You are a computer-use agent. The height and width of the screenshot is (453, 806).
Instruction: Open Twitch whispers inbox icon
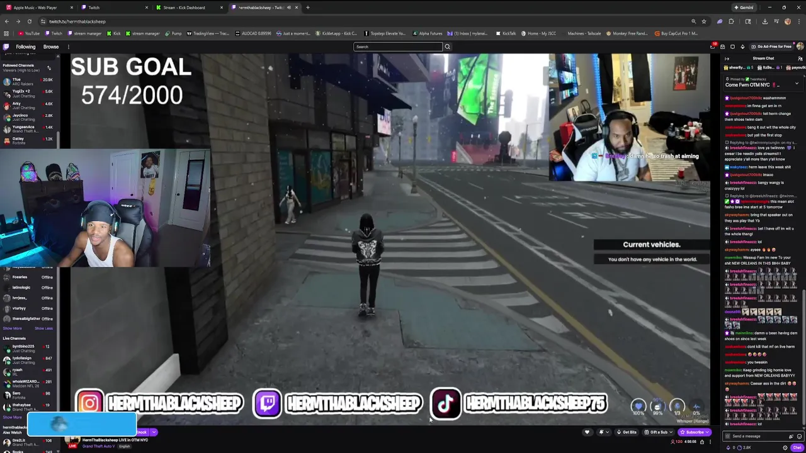point(722,47)
